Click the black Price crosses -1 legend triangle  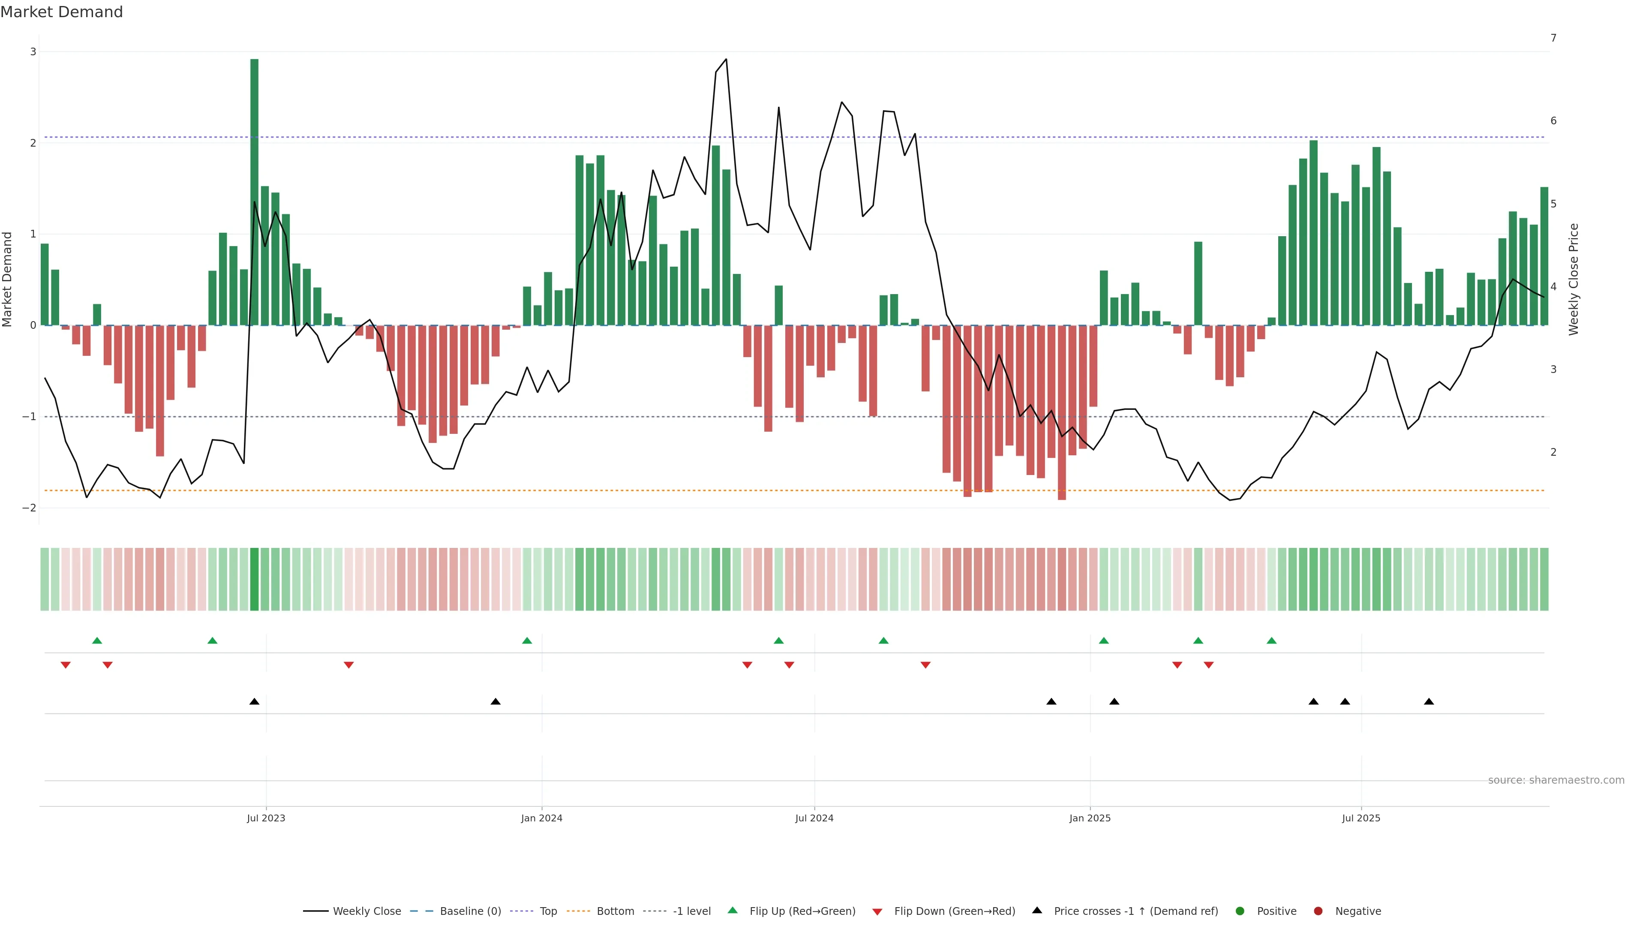1037,911
